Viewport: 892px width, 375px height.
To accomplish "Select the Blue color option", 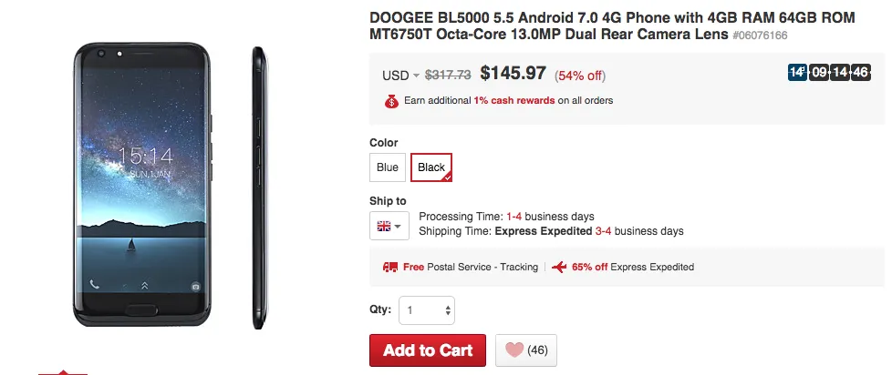I will tap(387, 167).
